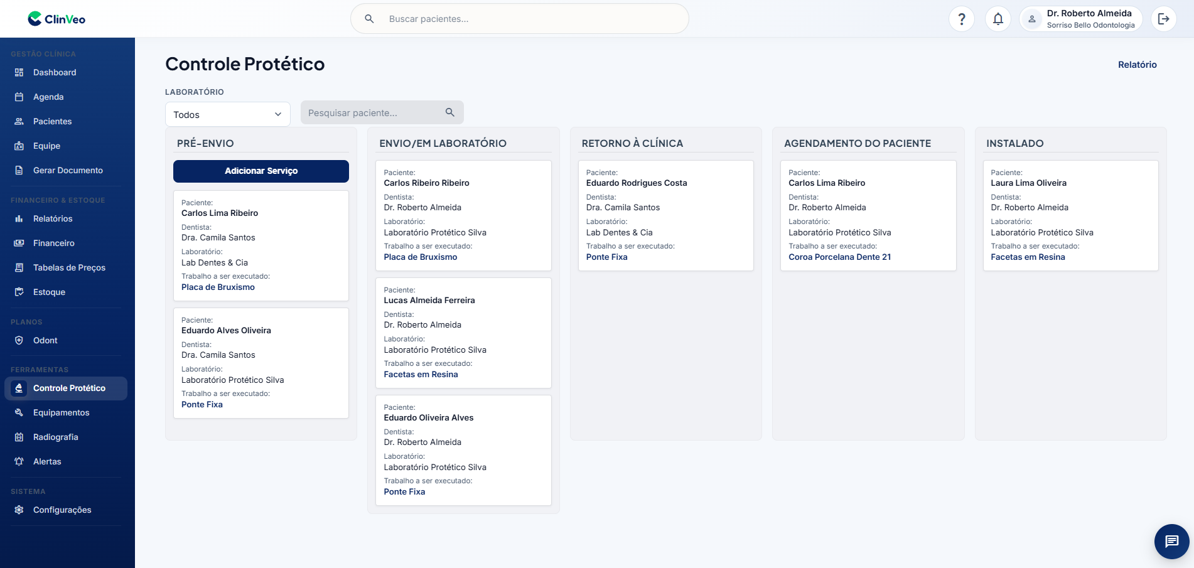The image size is (1194, 568).
Task: Click the Controle Protético page title
Action: coord(245,64)
